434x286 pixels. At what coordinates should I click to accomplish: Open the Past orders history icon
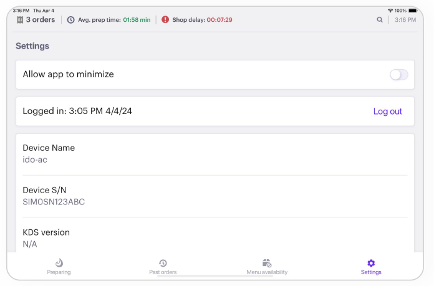163,263
